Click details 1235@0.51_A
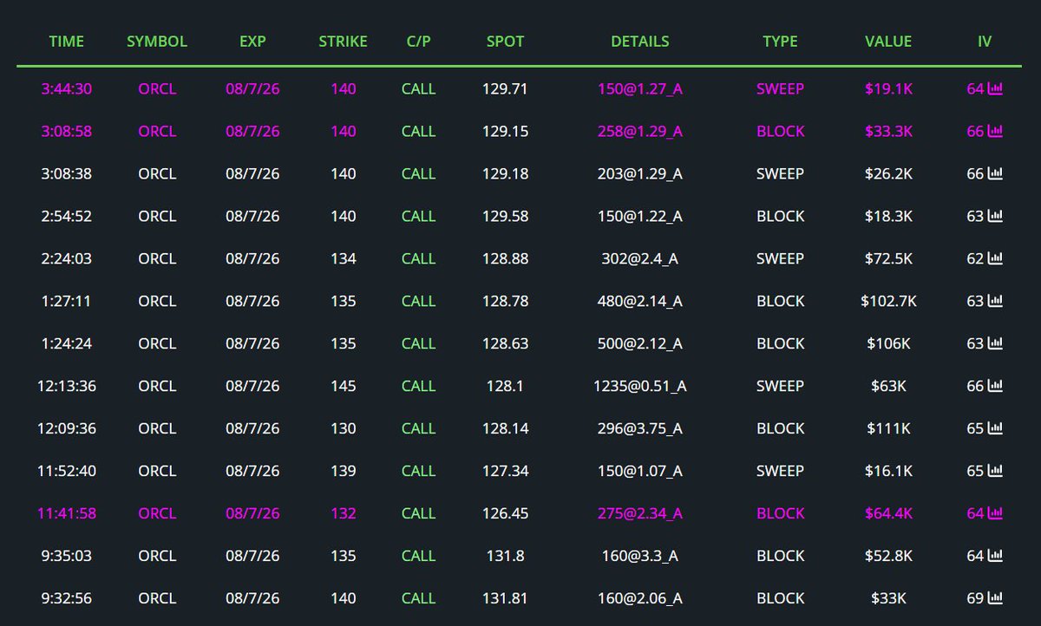The width and height of the screenshot is (1041, 626). [x=640, y=386]
